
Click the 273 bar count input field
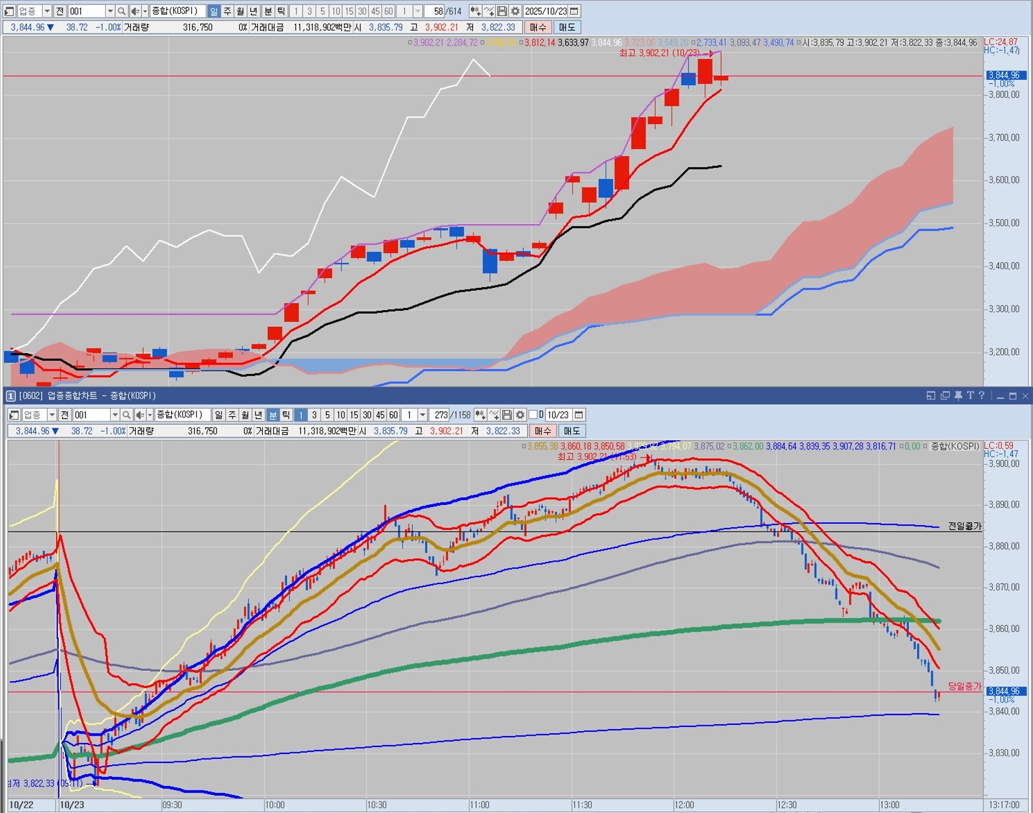(441, 415)
